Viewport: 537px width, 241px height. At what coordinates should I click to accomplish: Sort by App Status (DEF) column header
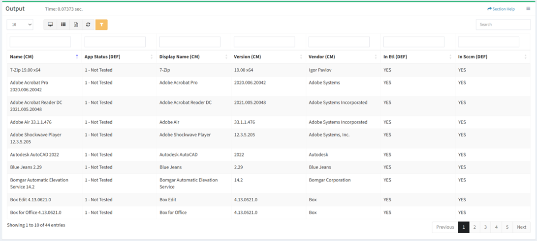(119, 57)
